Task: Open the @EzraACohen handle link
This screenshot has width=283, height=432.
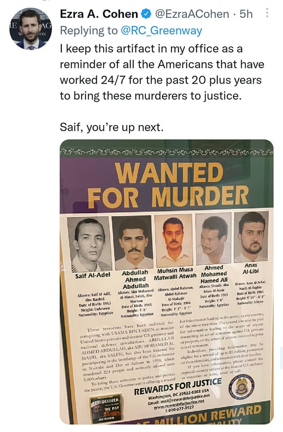Action: [x=192, y=14]
